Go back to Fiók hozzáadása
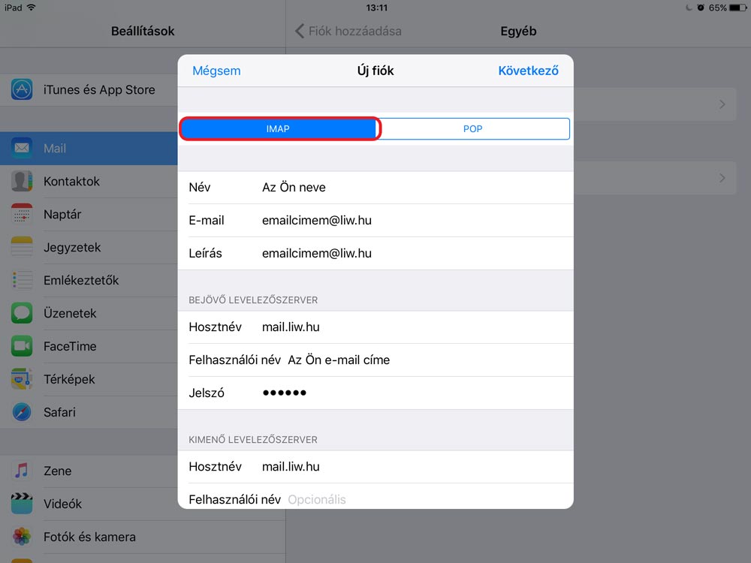The width and height of the screenshot is (751, 563). [x=348, y=32]
